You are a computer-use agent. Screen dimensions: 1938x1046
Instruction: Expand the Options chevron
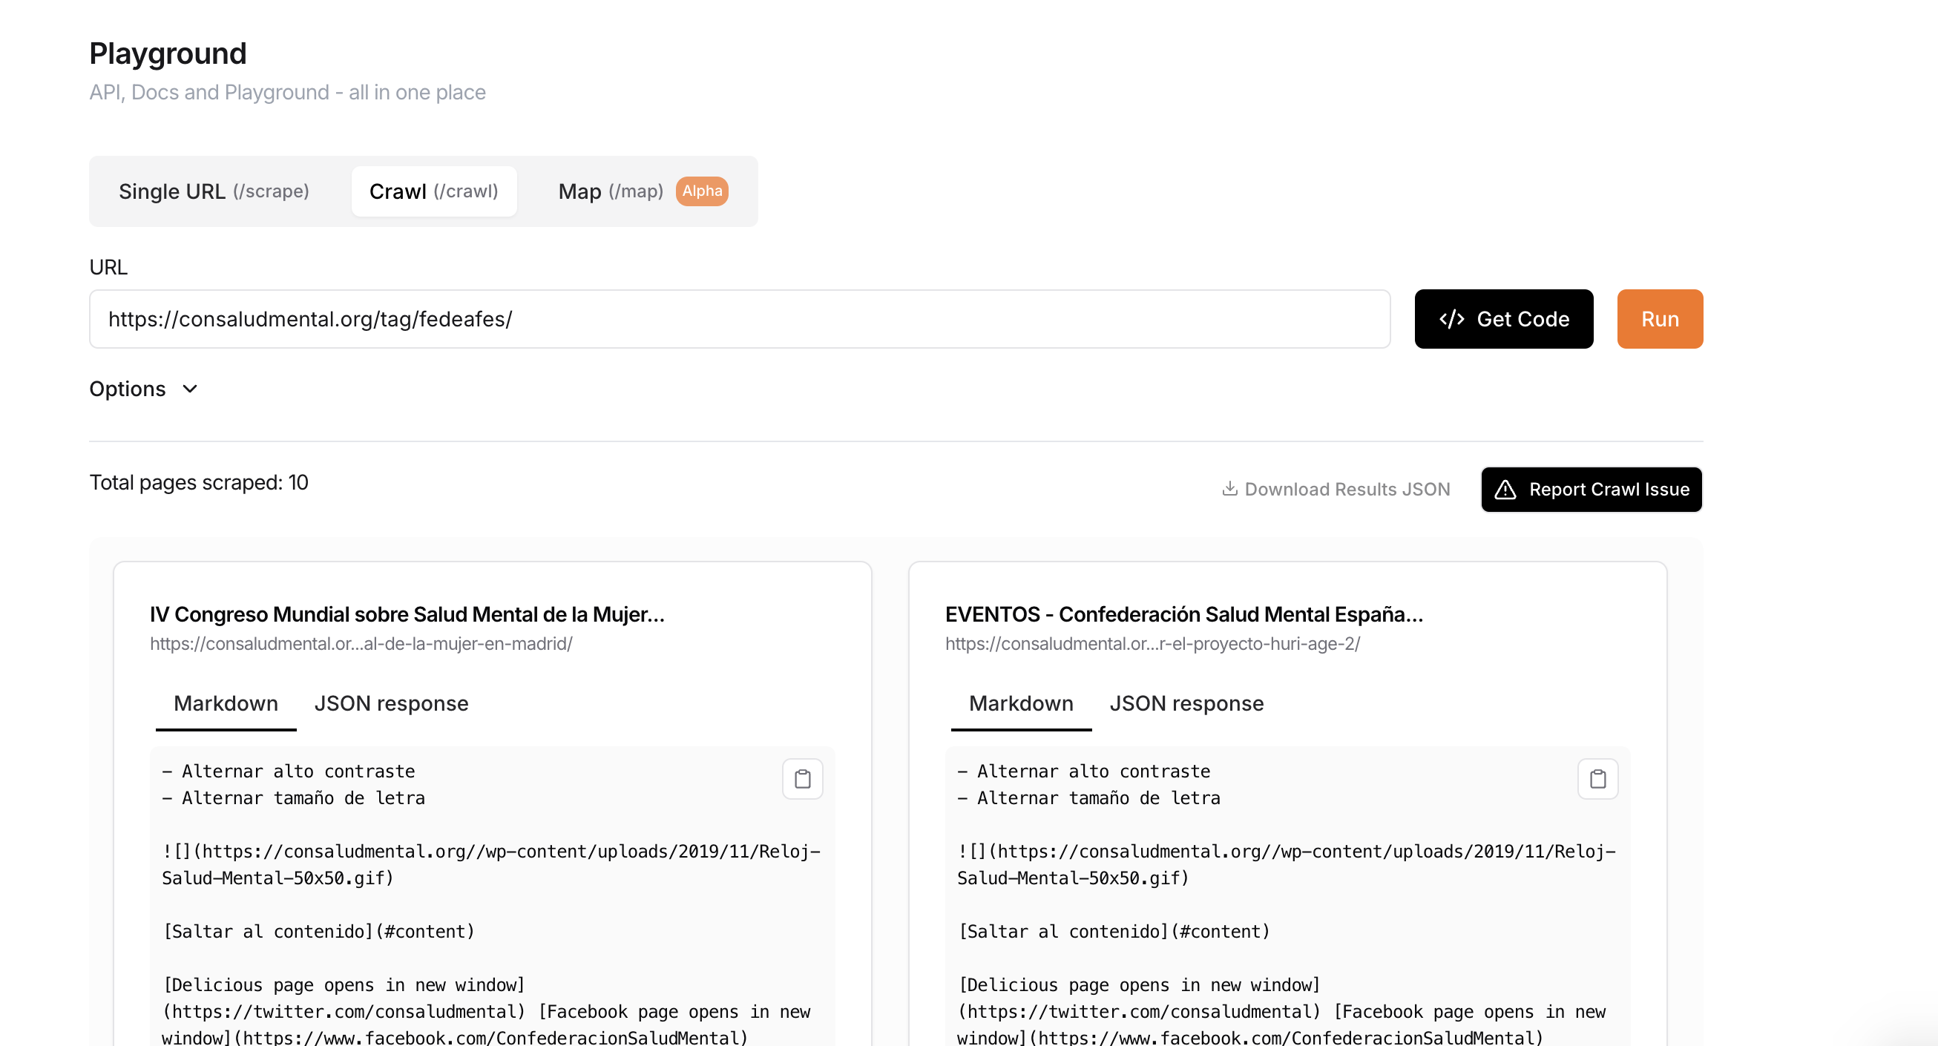click(x=190, y=389)
